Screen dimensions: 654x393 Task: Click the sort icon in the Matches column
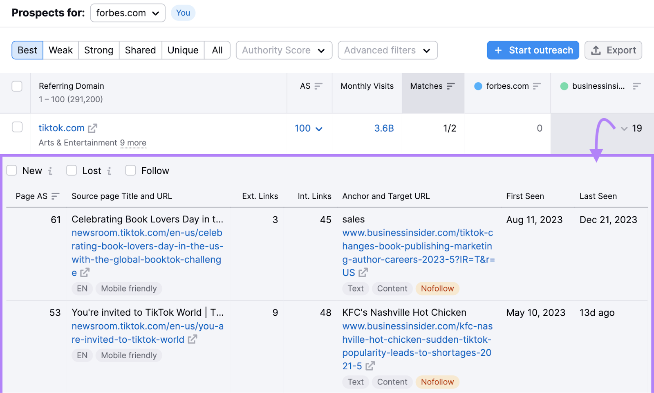451,86
